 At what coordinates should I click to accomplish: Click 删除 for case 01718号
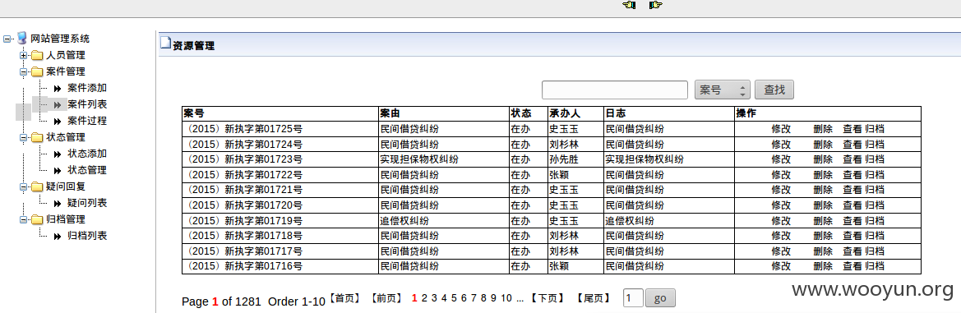coord(823,236)
